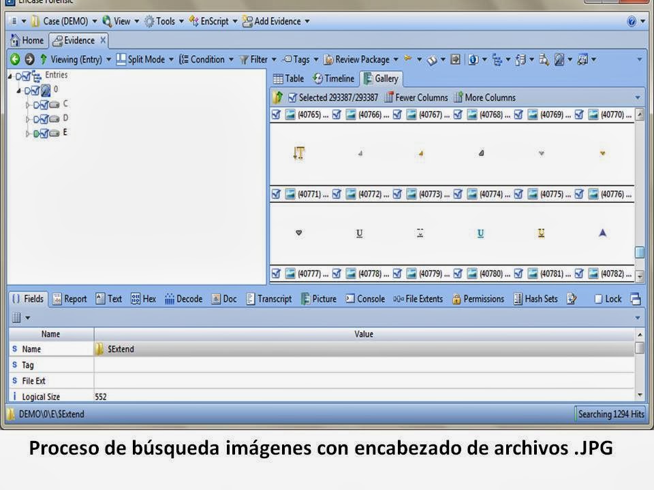
Task: Click the dark Forward arrow icon
Action: point(29,60)
